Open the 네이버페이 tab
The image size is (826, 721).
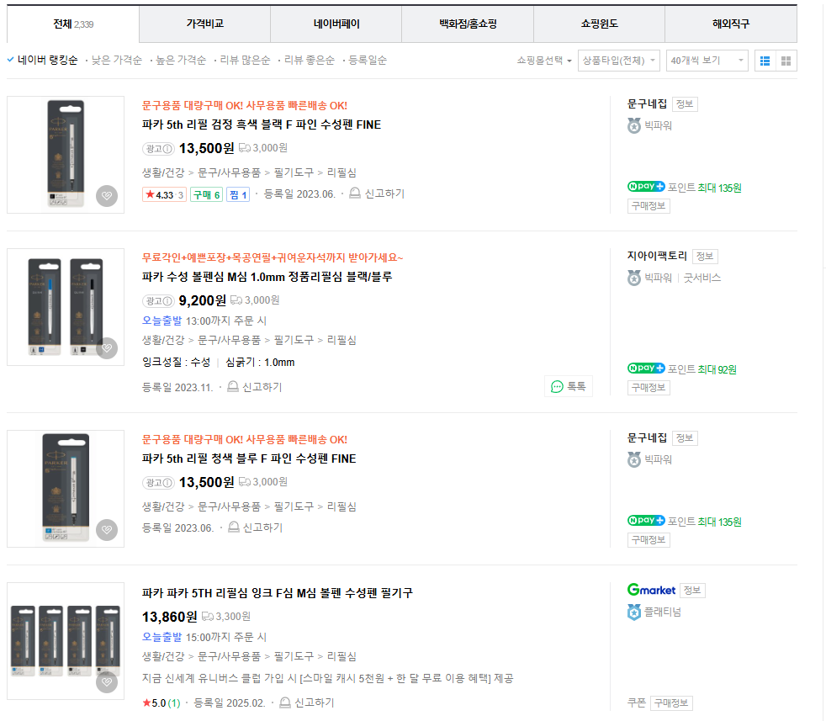pyautogui.click(x=336, y=24)
